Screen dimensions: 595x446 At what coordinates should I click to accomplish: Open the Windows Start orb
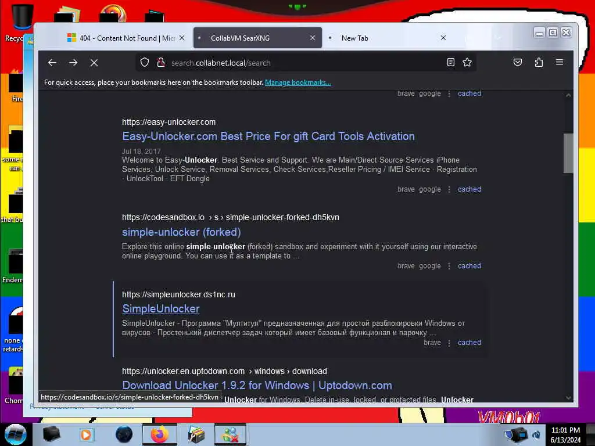coord(15,434)
